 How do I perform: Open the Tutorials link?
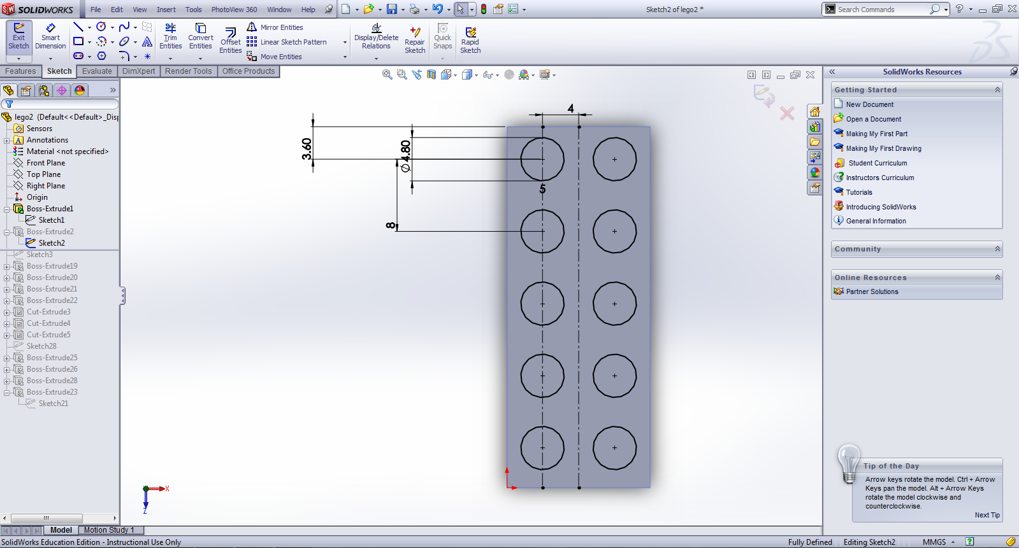[x=858, y=192]
